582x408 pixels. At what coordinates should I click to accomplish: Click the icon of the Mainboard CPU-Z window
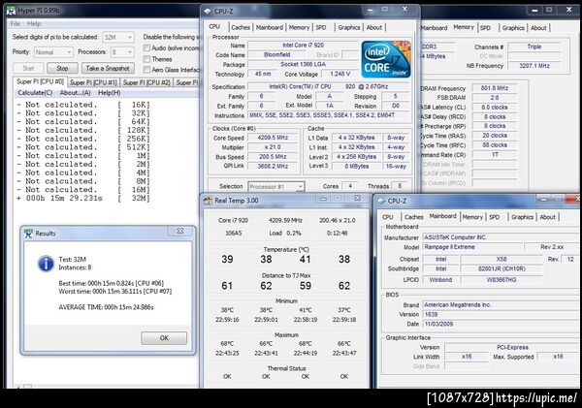(x=381, y=201)
